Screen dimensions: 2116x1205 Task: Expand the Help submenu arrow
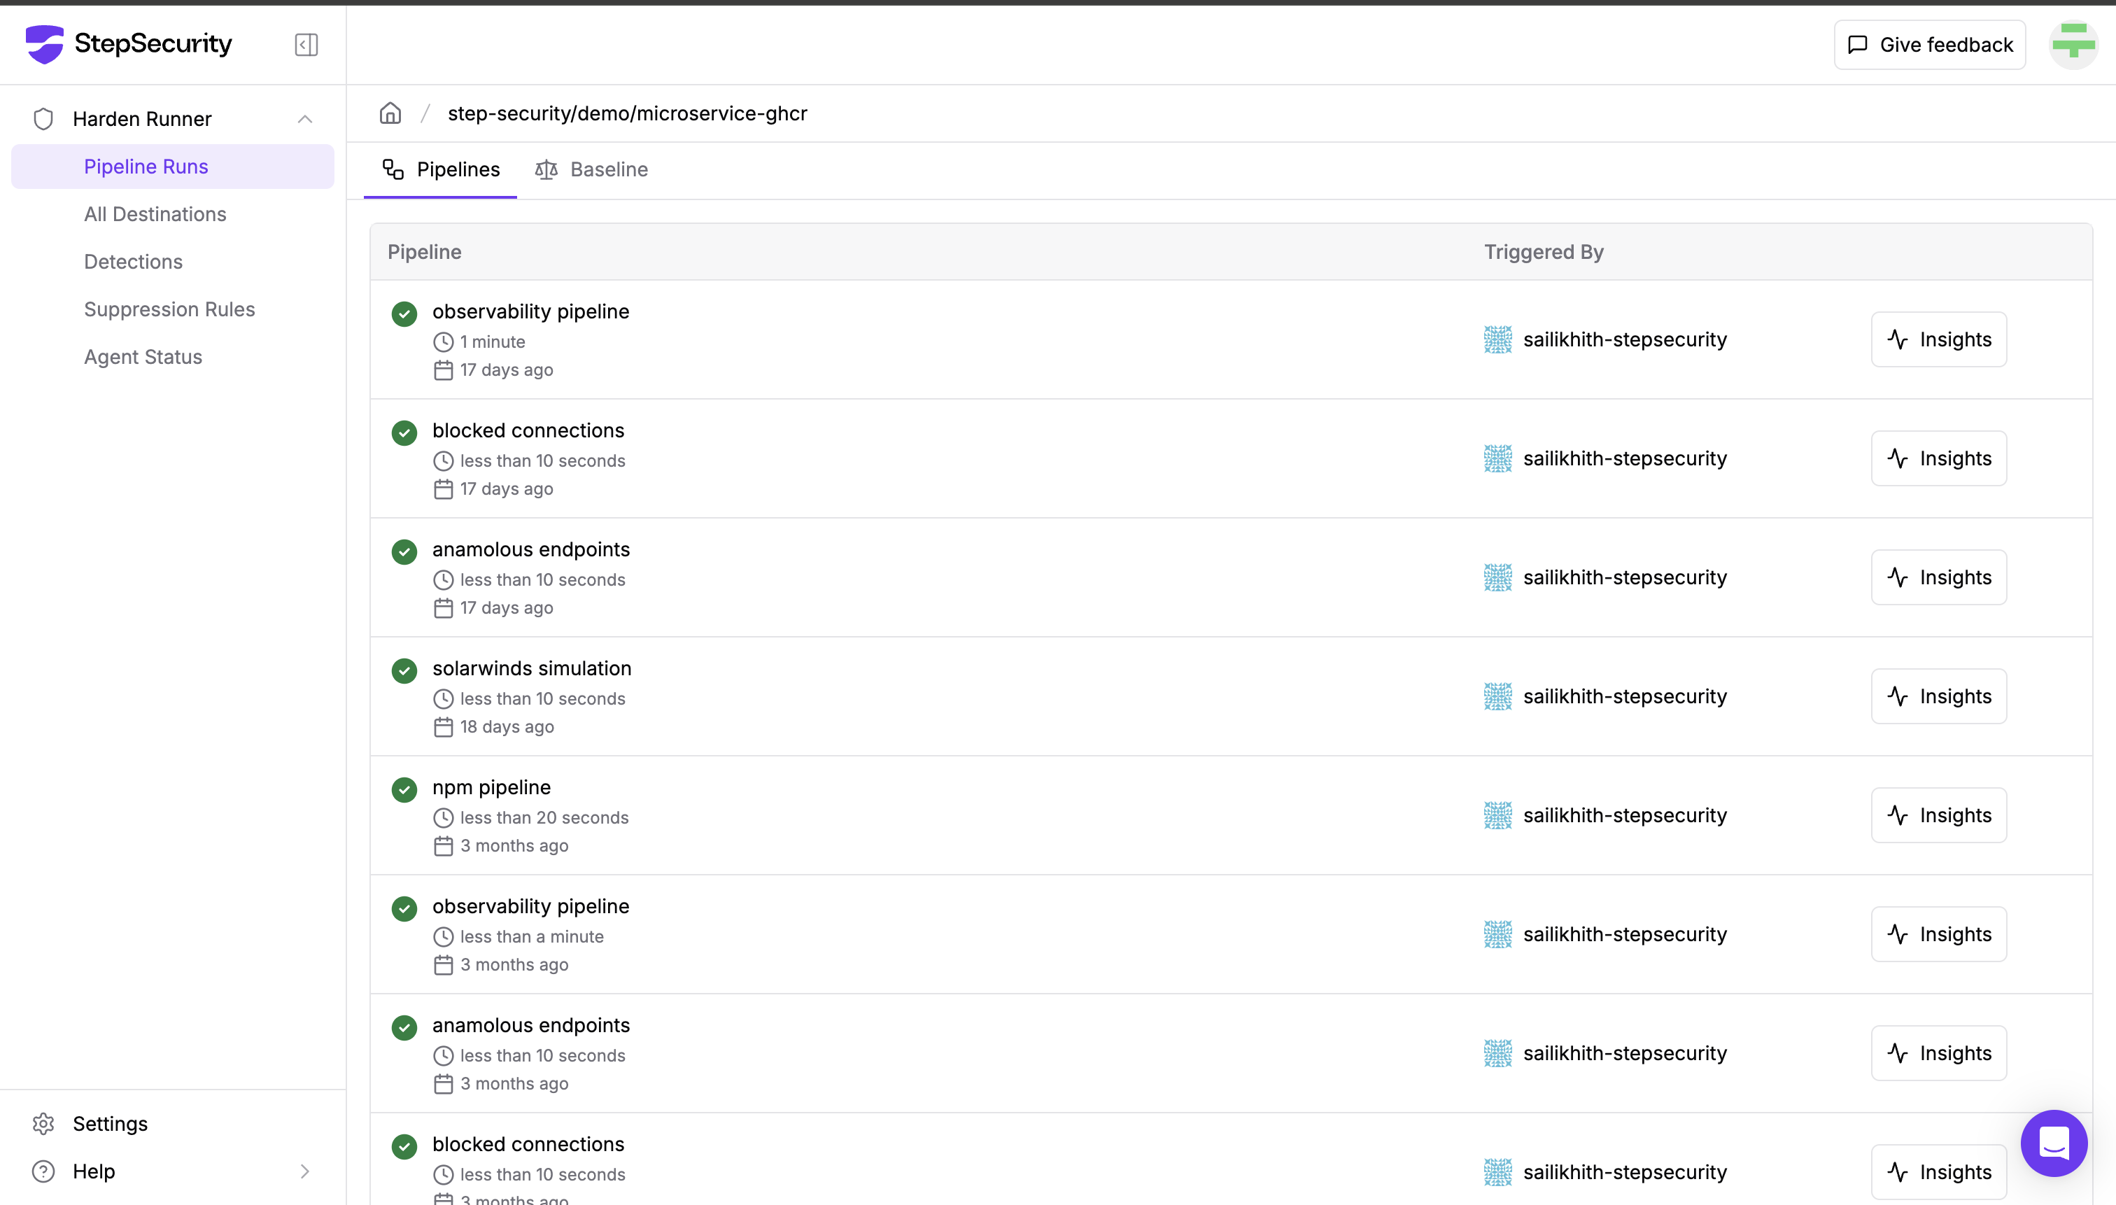point(304,1171)
